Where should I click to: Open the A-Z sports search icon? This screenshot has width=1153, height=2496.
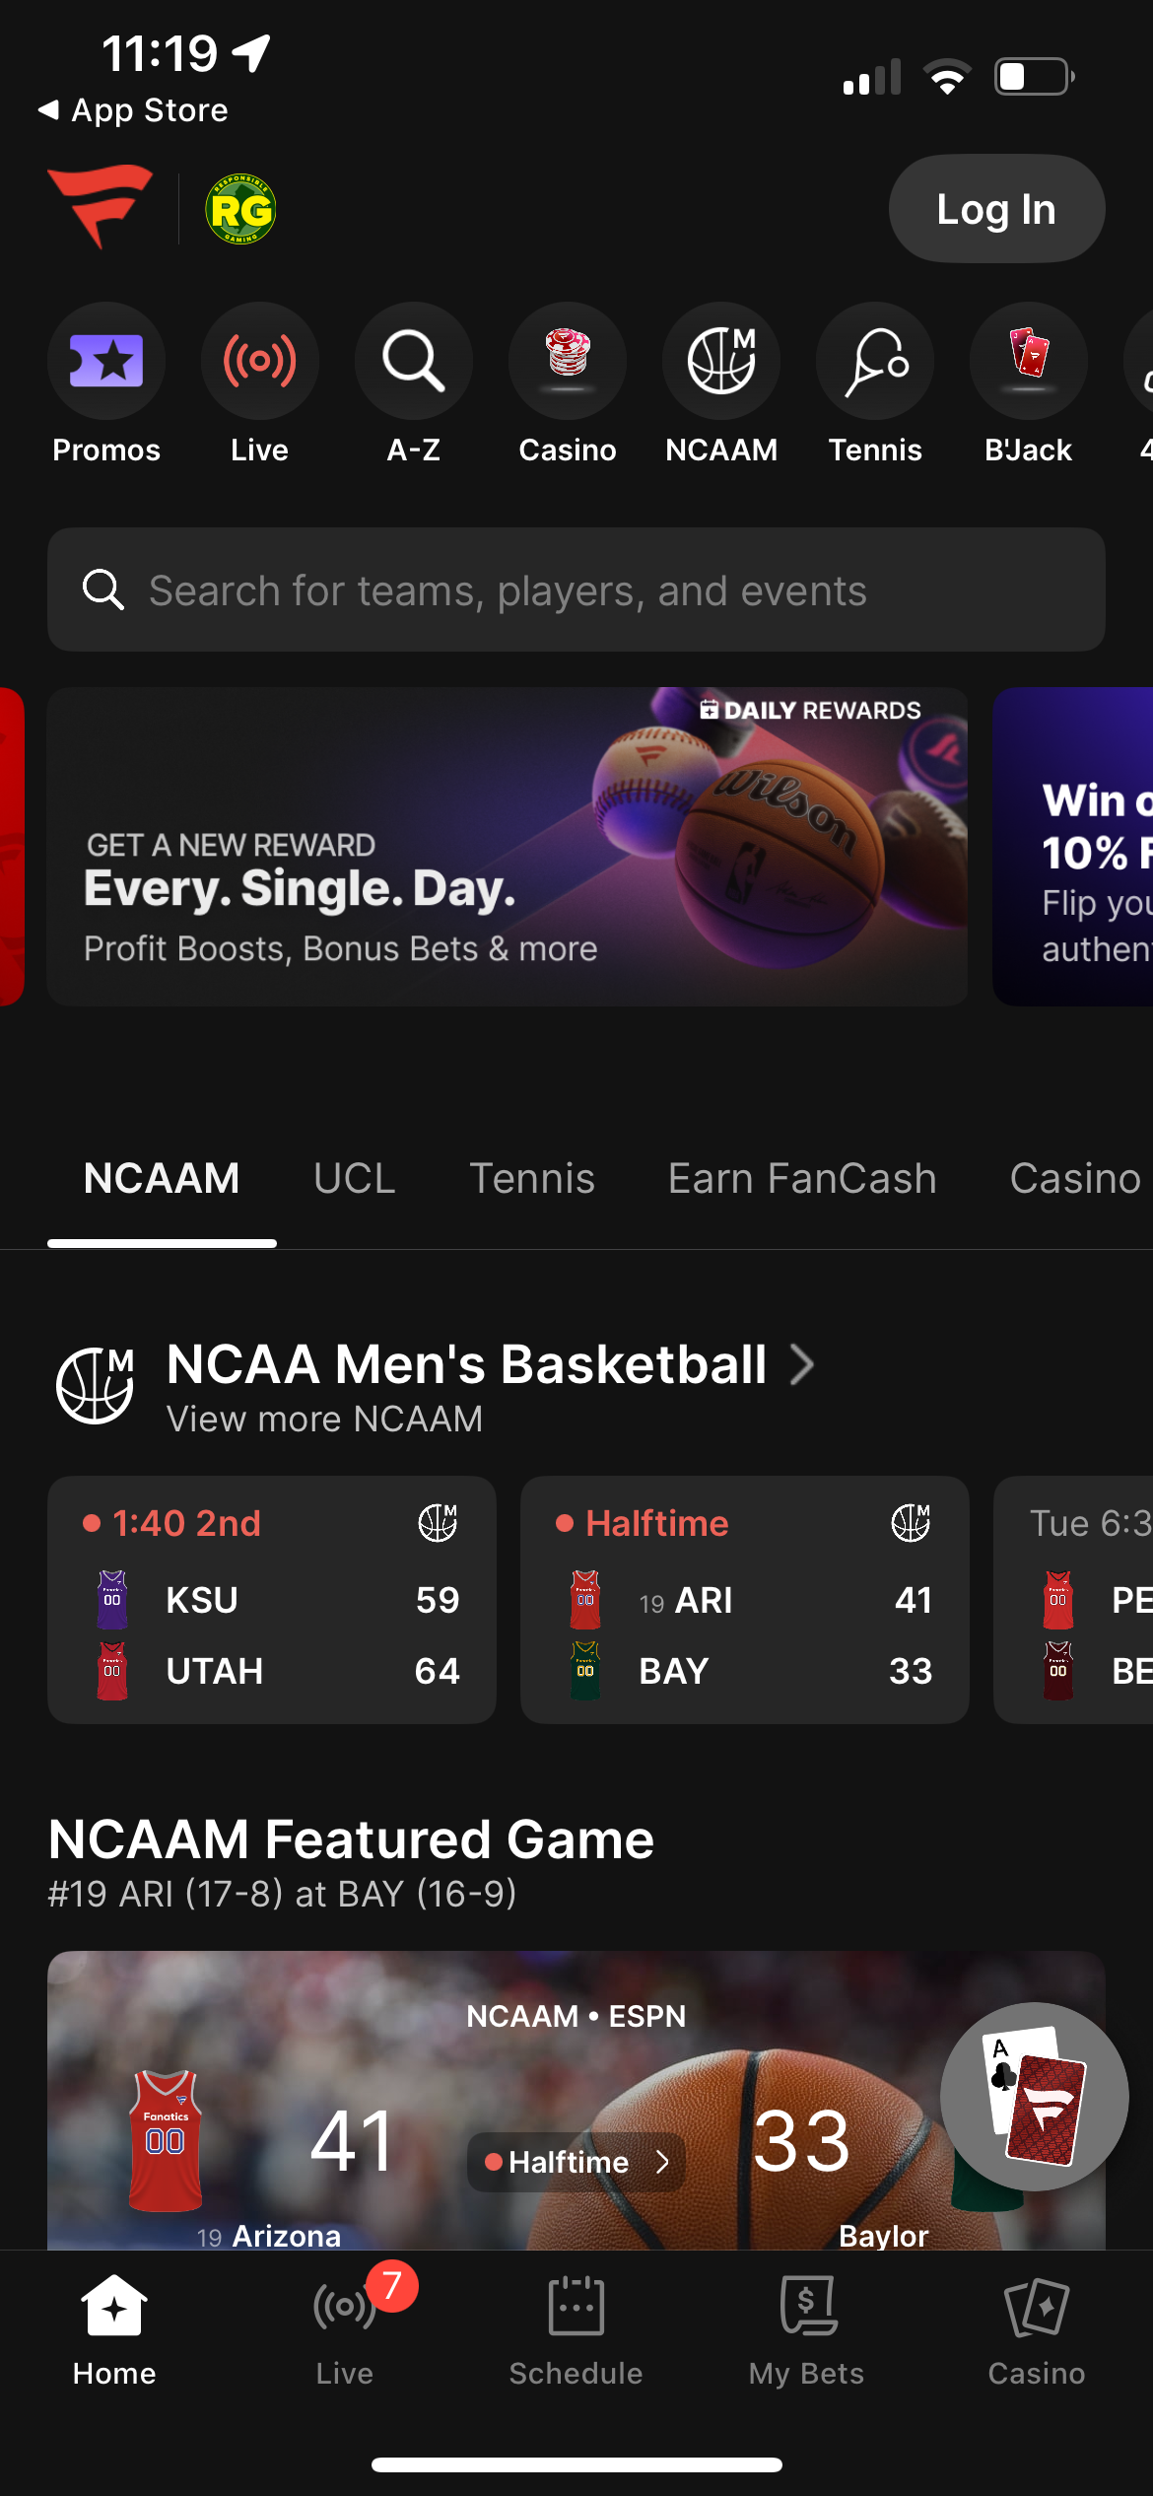tap(414, 361)
